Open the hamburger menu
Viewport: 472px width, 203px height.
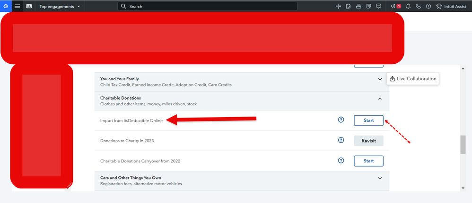click(17, 6)
